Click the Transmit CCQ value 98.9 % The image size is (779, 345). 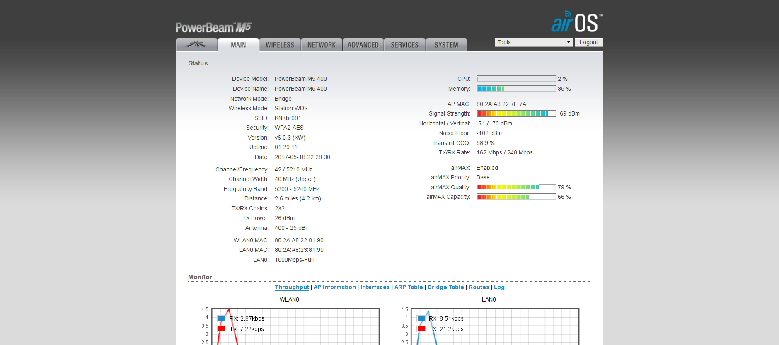point(486,143)
